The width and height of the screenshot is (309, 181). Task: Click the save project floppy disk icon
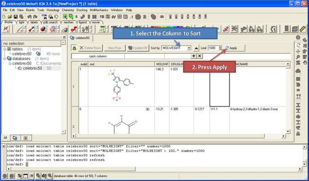[x=15, y=17]
